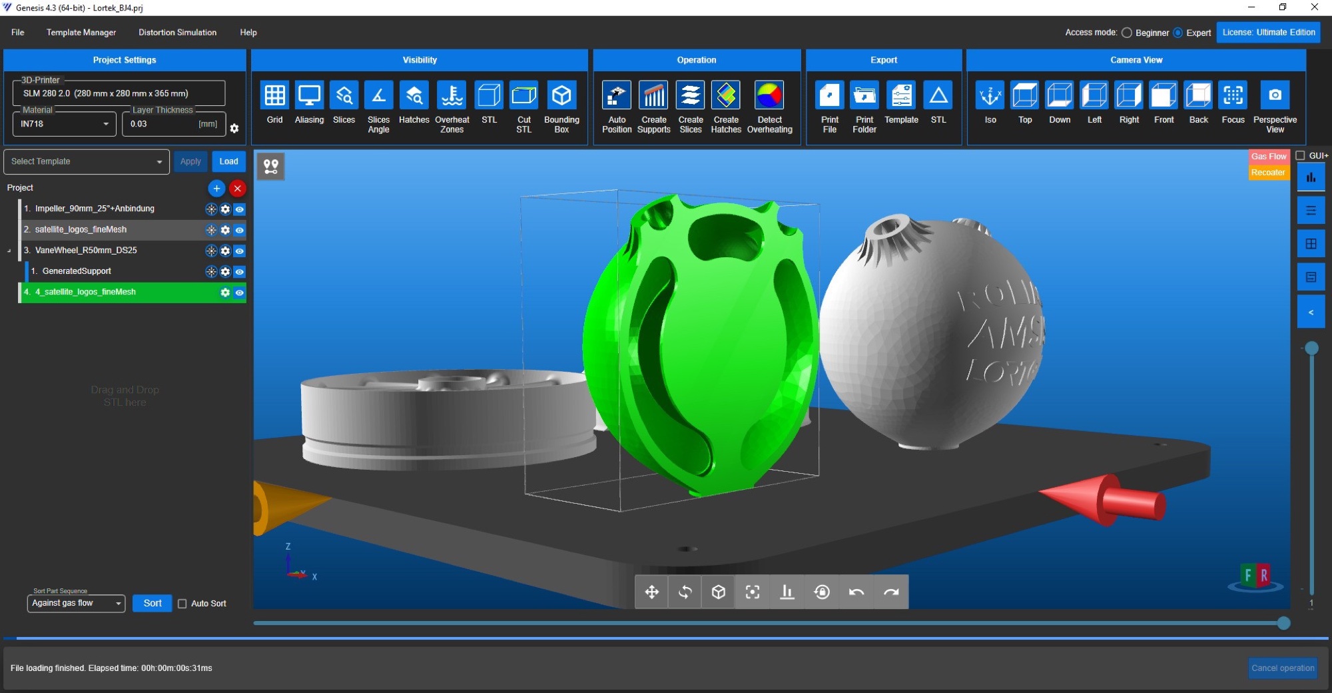Click the Gas Flow label button
Screen dimensions: 1332x693
click(x=1268, y=157)
